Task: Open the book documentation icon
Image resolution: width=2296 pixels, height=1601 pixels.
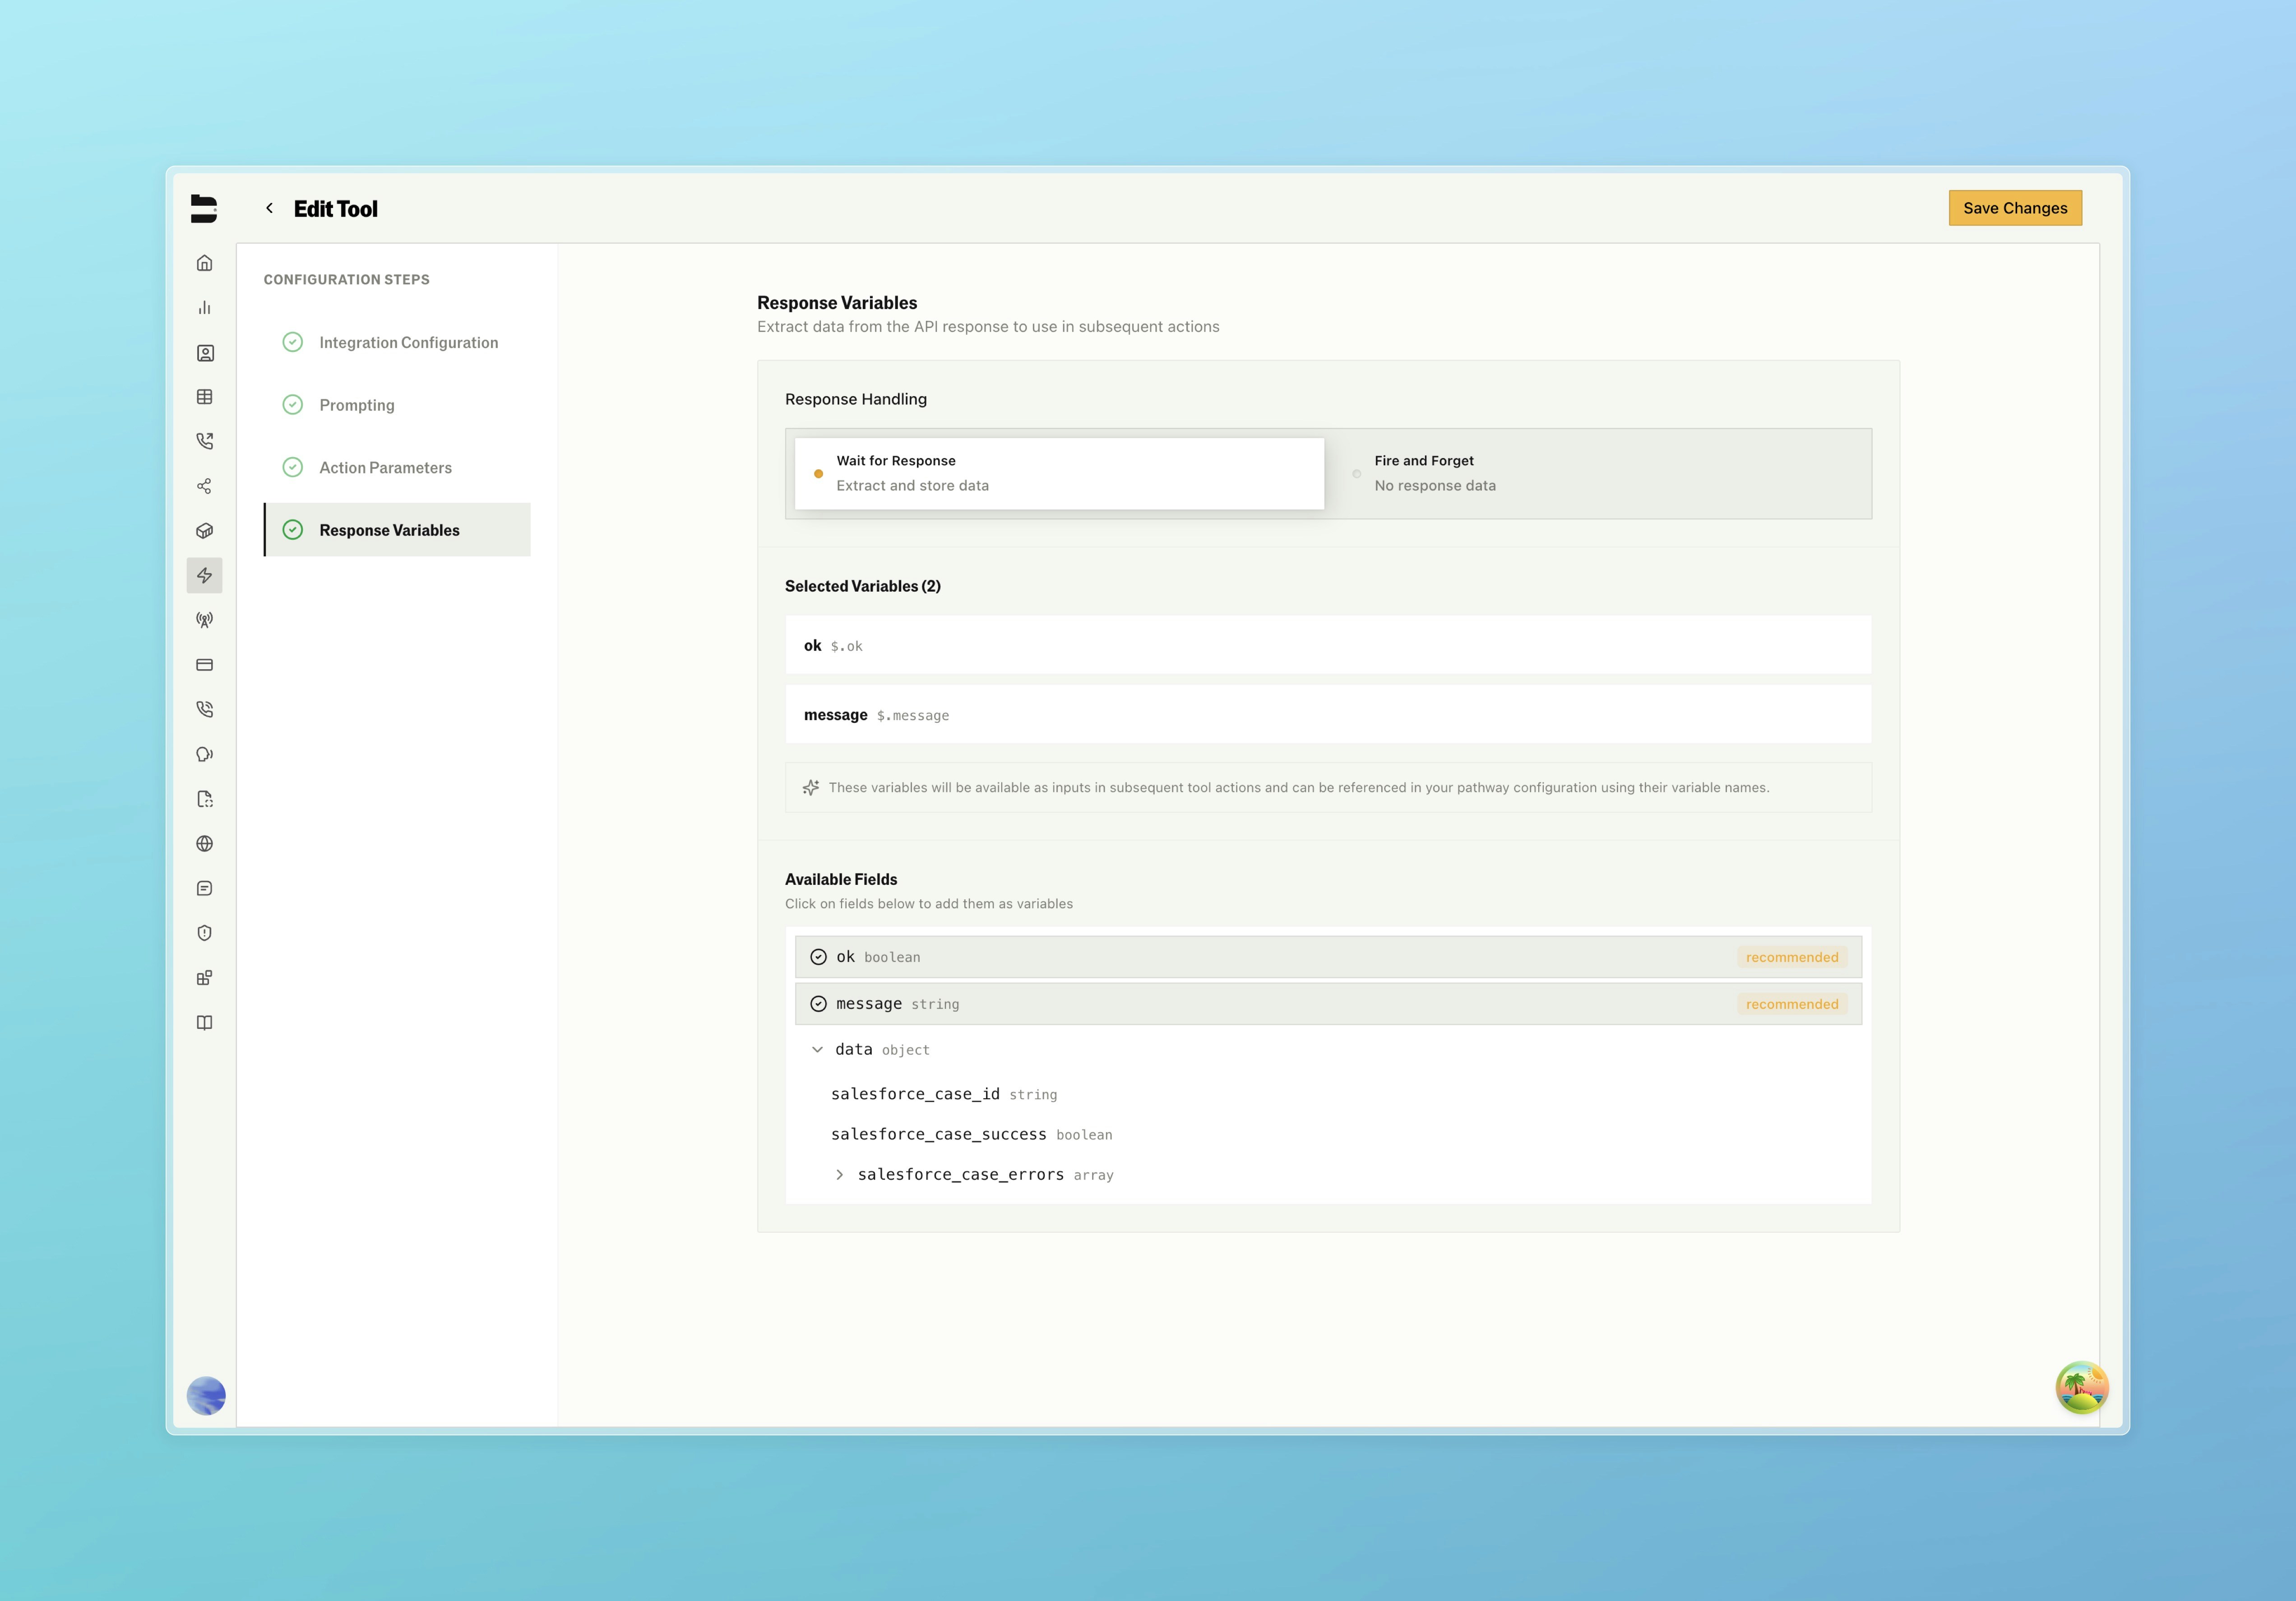Action: (x=204, y=1022)
